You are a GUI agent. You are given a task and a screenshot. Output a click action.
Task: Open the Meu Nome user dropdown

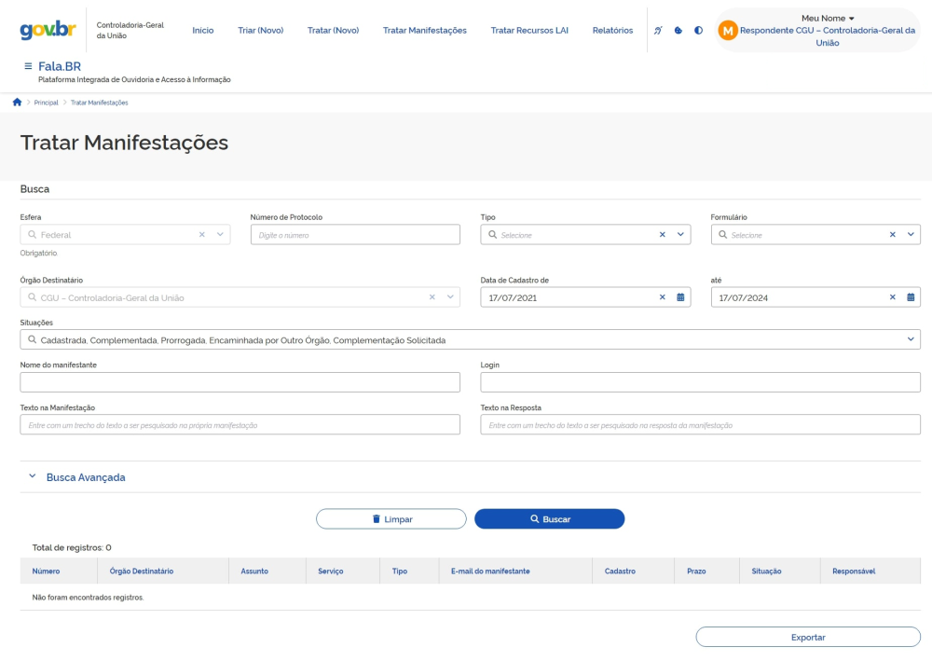coord(828,19)
